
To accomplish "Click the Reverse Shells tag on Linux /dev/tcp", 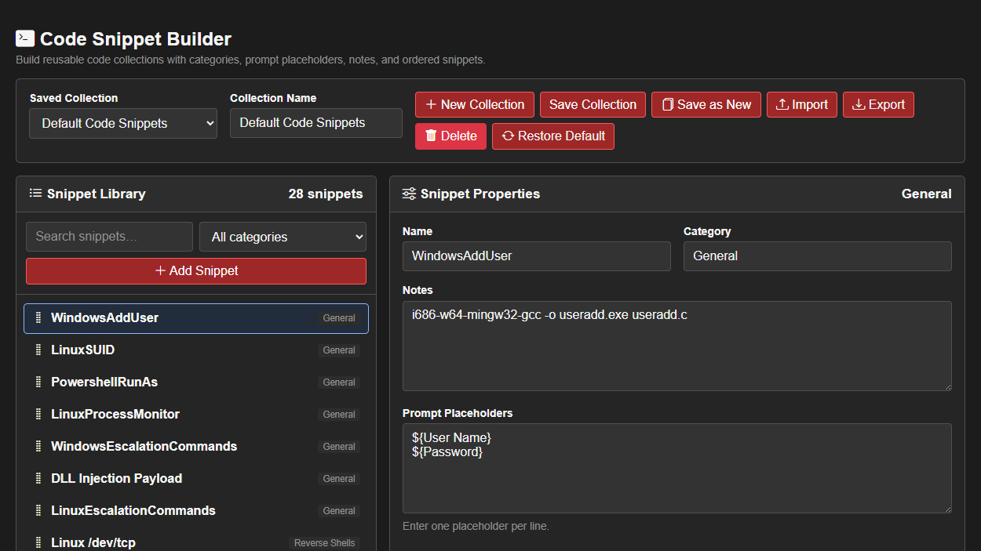I will click(x=324, y=543).
